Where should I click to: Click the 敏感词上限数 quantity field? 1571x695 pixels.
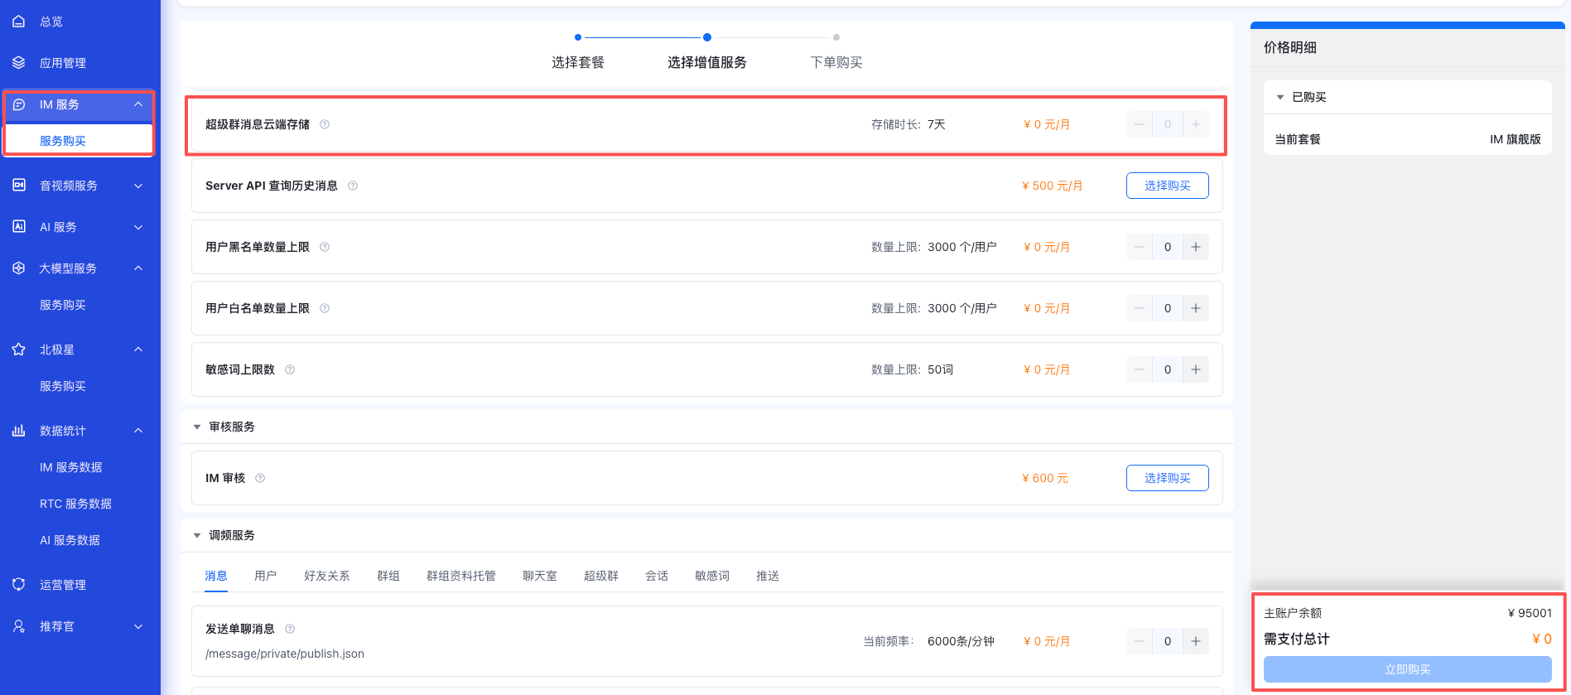(x=1168, y=369)
